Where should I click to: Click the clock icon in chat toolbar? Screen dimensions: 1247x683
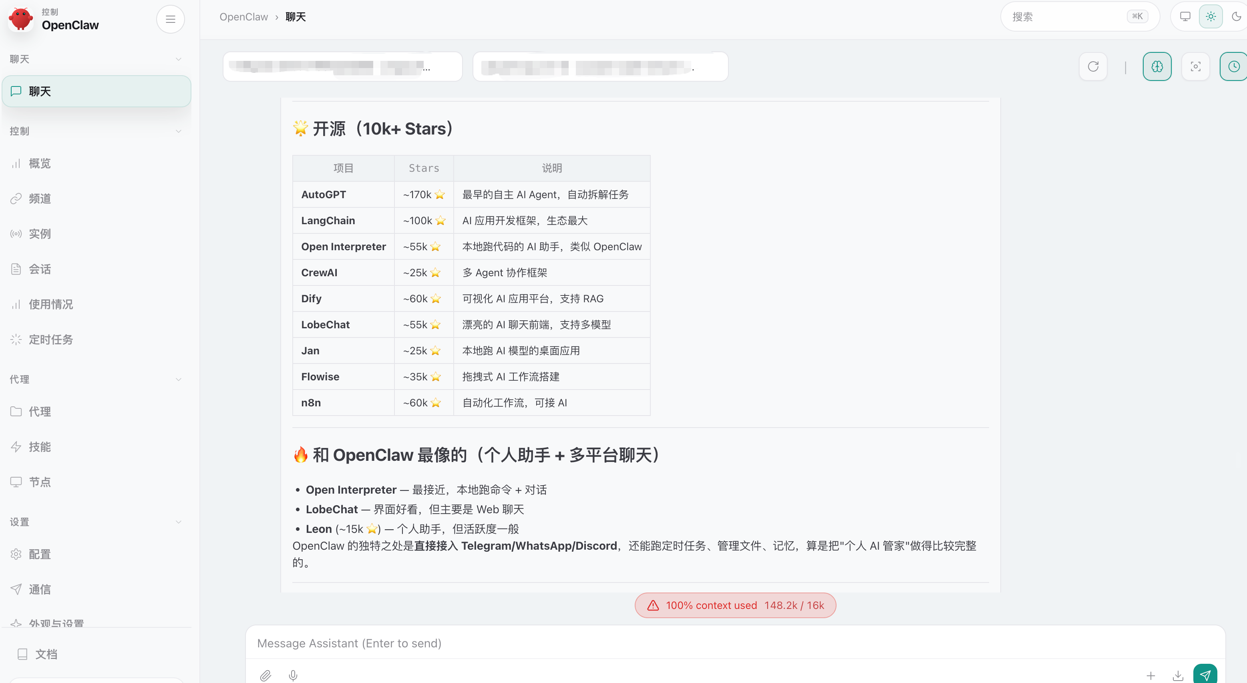1234,66
